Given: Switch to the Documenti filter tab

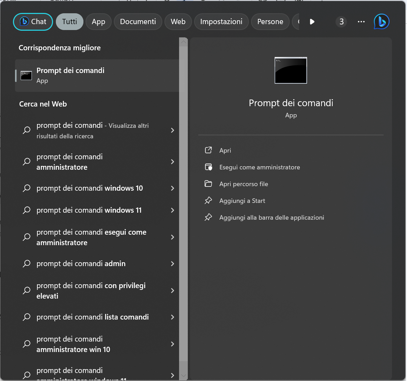Looking at the screenshot, I should click(138, 21).
